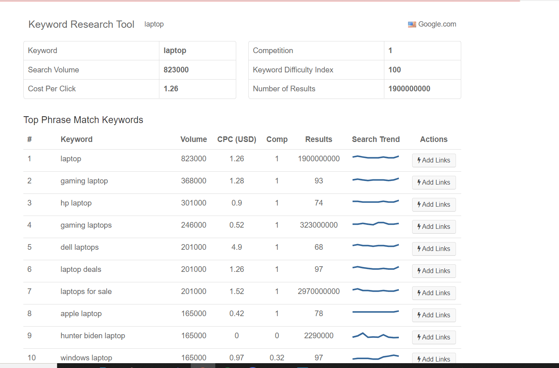Click the search trend graph for dell laptops
559x368 pixels.
(375, 246)
